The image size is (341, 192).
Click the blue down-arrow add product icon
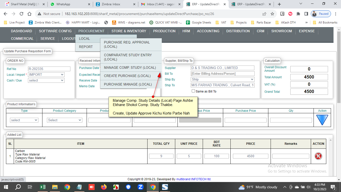coord(322,120)
